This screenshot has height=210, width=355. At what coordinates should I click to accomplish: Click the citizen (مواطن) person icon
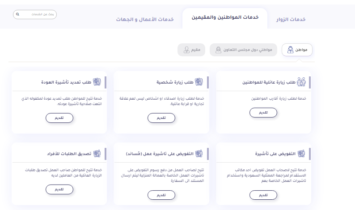point(290,50)
